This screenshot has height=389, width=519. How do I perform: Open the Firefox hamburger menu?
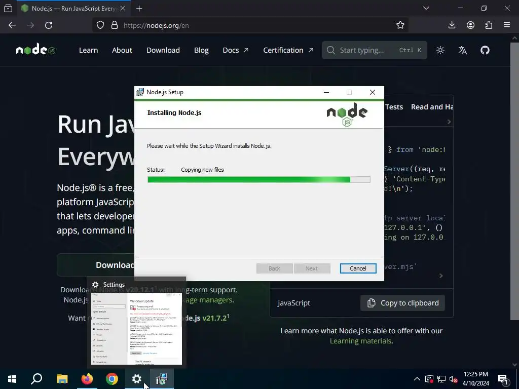pos(507,25)
